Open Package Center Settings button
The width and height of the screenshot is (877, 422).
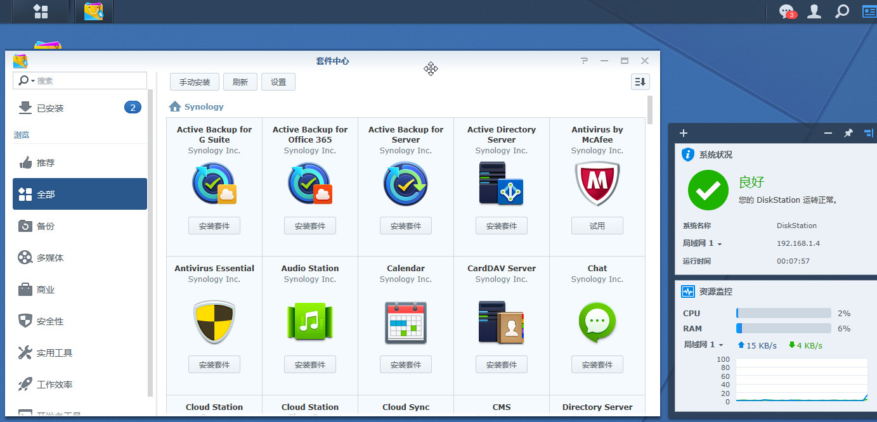click(278, 82)
